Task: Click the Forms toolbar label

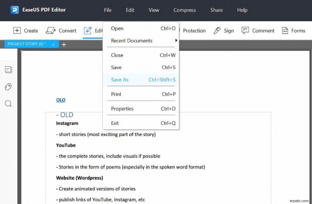Action: point(298,31)
